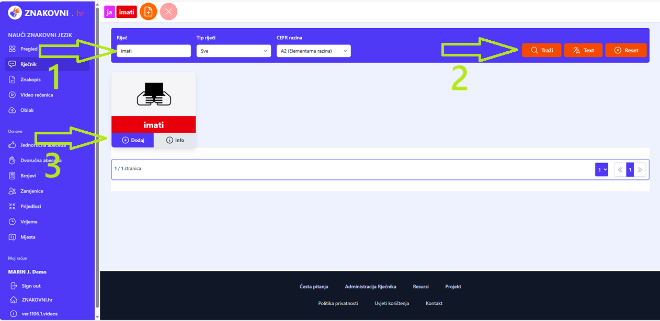Click Dodaj on the imati card
The width and height of the screenshot is (660, 321).
click(133, 140)
